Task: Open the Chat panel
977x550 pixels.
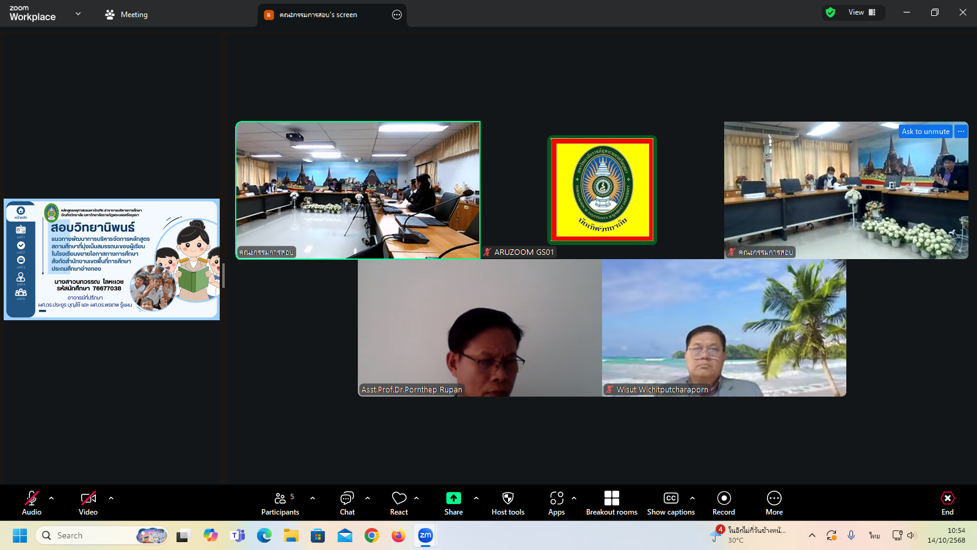Action: 347,503
